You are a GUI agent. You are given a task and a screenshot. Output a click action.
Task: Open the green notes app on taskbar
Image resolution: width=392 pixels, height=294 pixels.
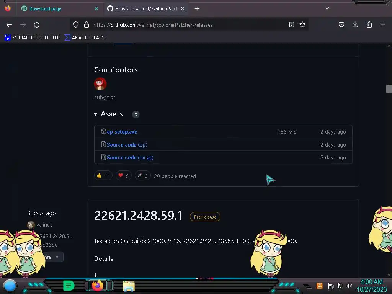(69, 286)
